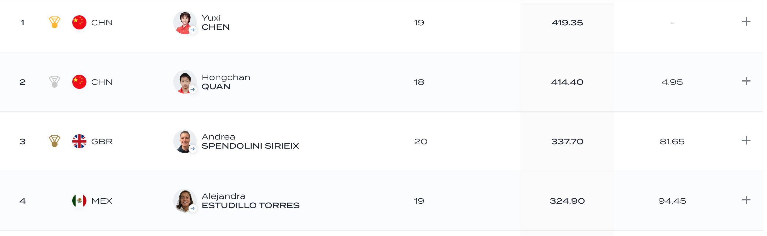Click the 419.35 points score

tap(567, 23)
